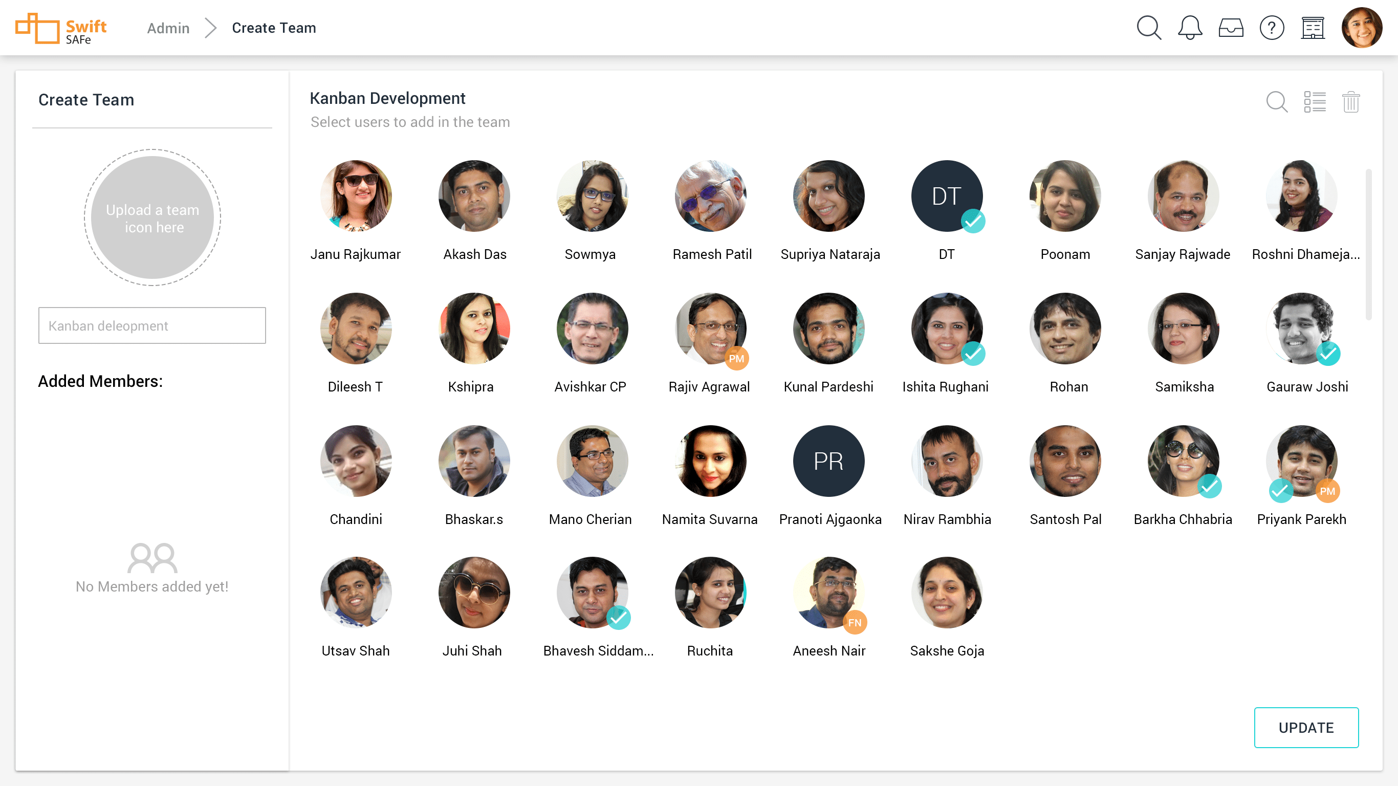Click the Swift SAFe logo

[x=61, y=28]
